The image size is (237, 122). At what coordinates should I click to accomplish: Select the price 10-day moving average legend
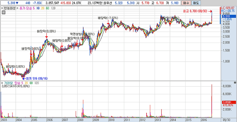pyautogui.click(x=38, y=9)
